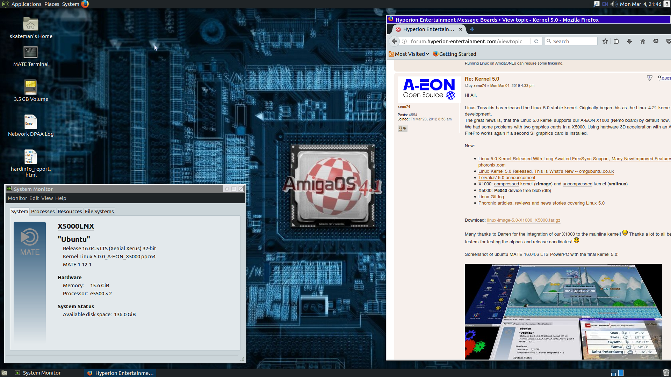The image size is (671, 377).
Task: Open the Linux Git log link
Action: pos(491,197)
